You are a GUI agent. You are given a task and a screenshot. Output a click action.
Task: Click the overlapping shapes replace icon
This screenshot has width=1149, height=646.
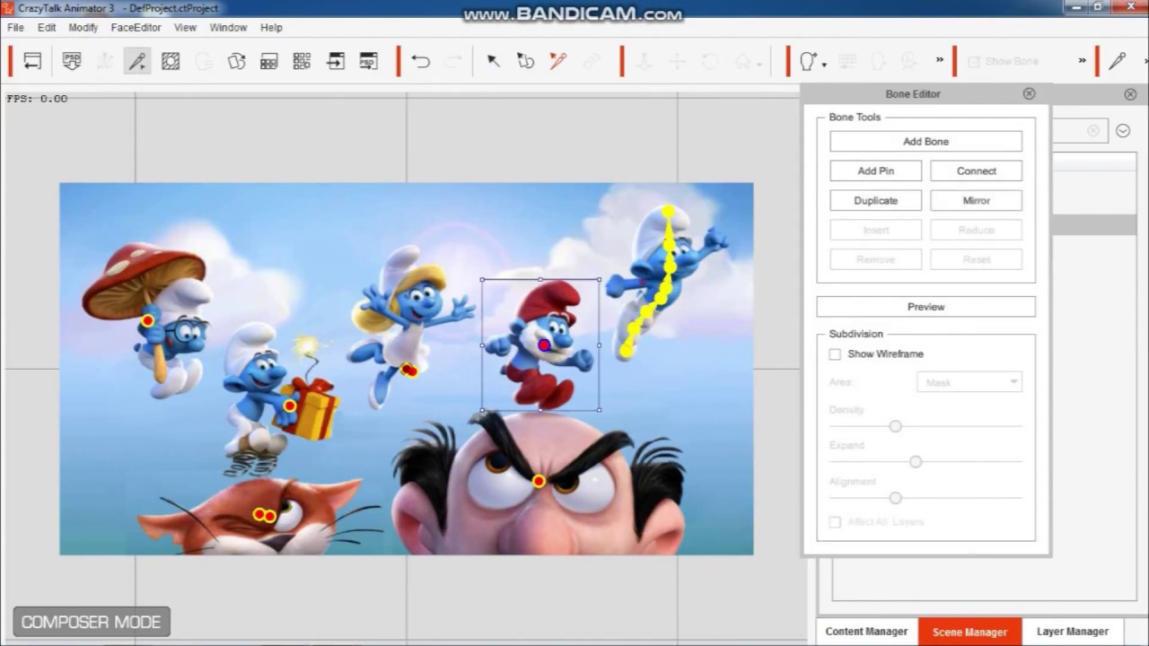[236, 61]
